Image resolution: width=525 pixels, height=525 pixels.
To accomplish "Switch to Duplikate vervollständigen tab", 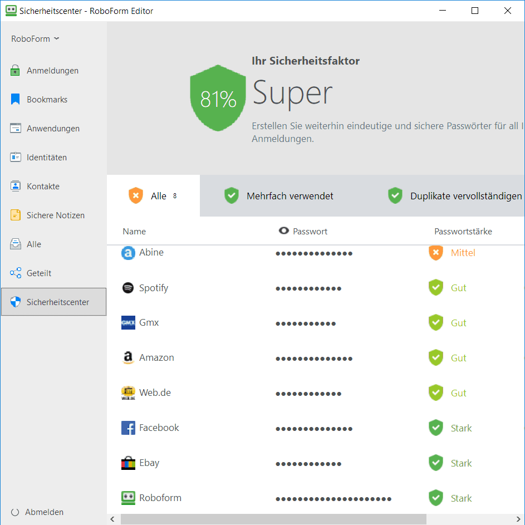I will [x=455, y=195].
